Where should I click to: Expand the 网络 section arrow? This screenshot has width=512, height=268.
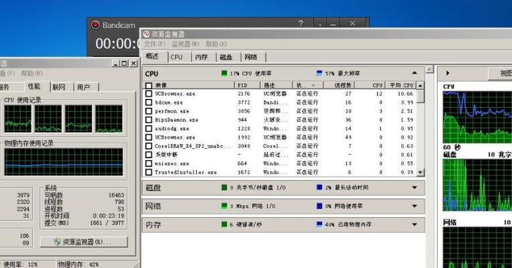pyautogui.click(x=414, y=206)
